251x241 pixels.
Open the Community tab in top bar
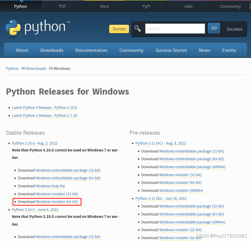230,6
